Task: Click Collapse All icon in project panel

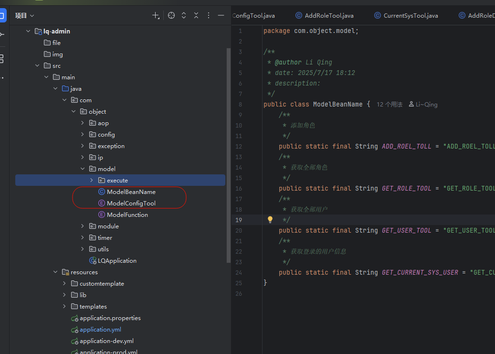Action: 196,16
